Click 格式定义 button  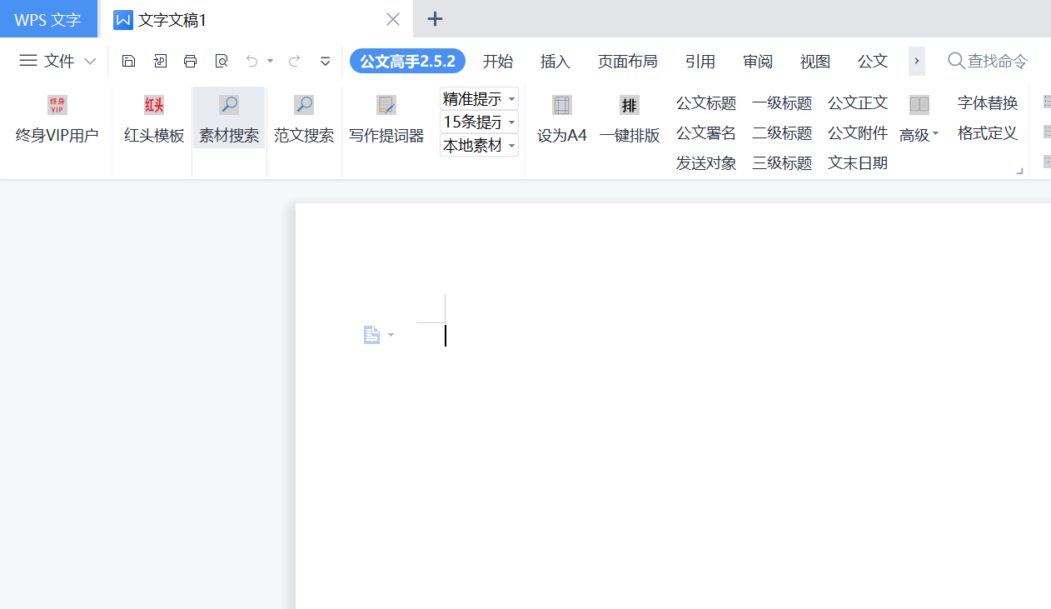[988, 133]
